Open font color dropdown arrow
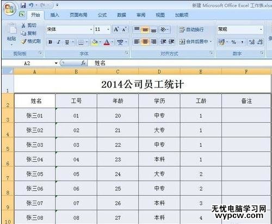The height and width of the screenshot is (224, 272). [112, 42]
